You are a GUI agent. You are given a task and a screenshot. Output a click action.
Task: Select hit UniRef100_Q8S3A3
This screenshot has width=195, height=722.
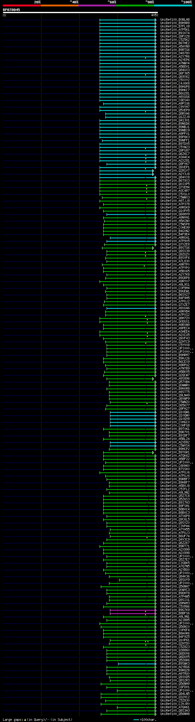[175, 711]
